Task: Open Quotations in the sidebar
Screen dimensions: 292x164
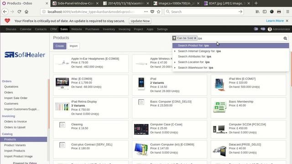Action: point(11,87)
